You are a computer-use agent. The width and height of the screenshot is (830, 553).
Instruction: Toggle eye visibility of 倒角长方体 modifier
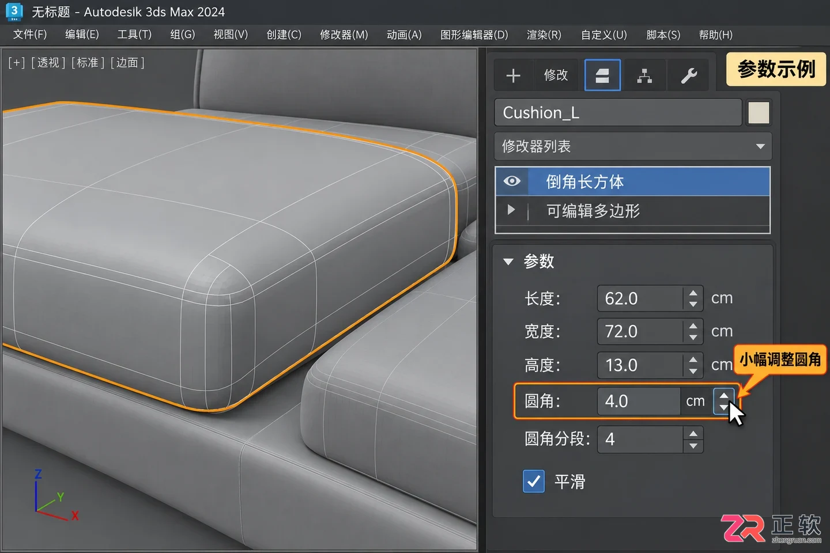point(512,181)
